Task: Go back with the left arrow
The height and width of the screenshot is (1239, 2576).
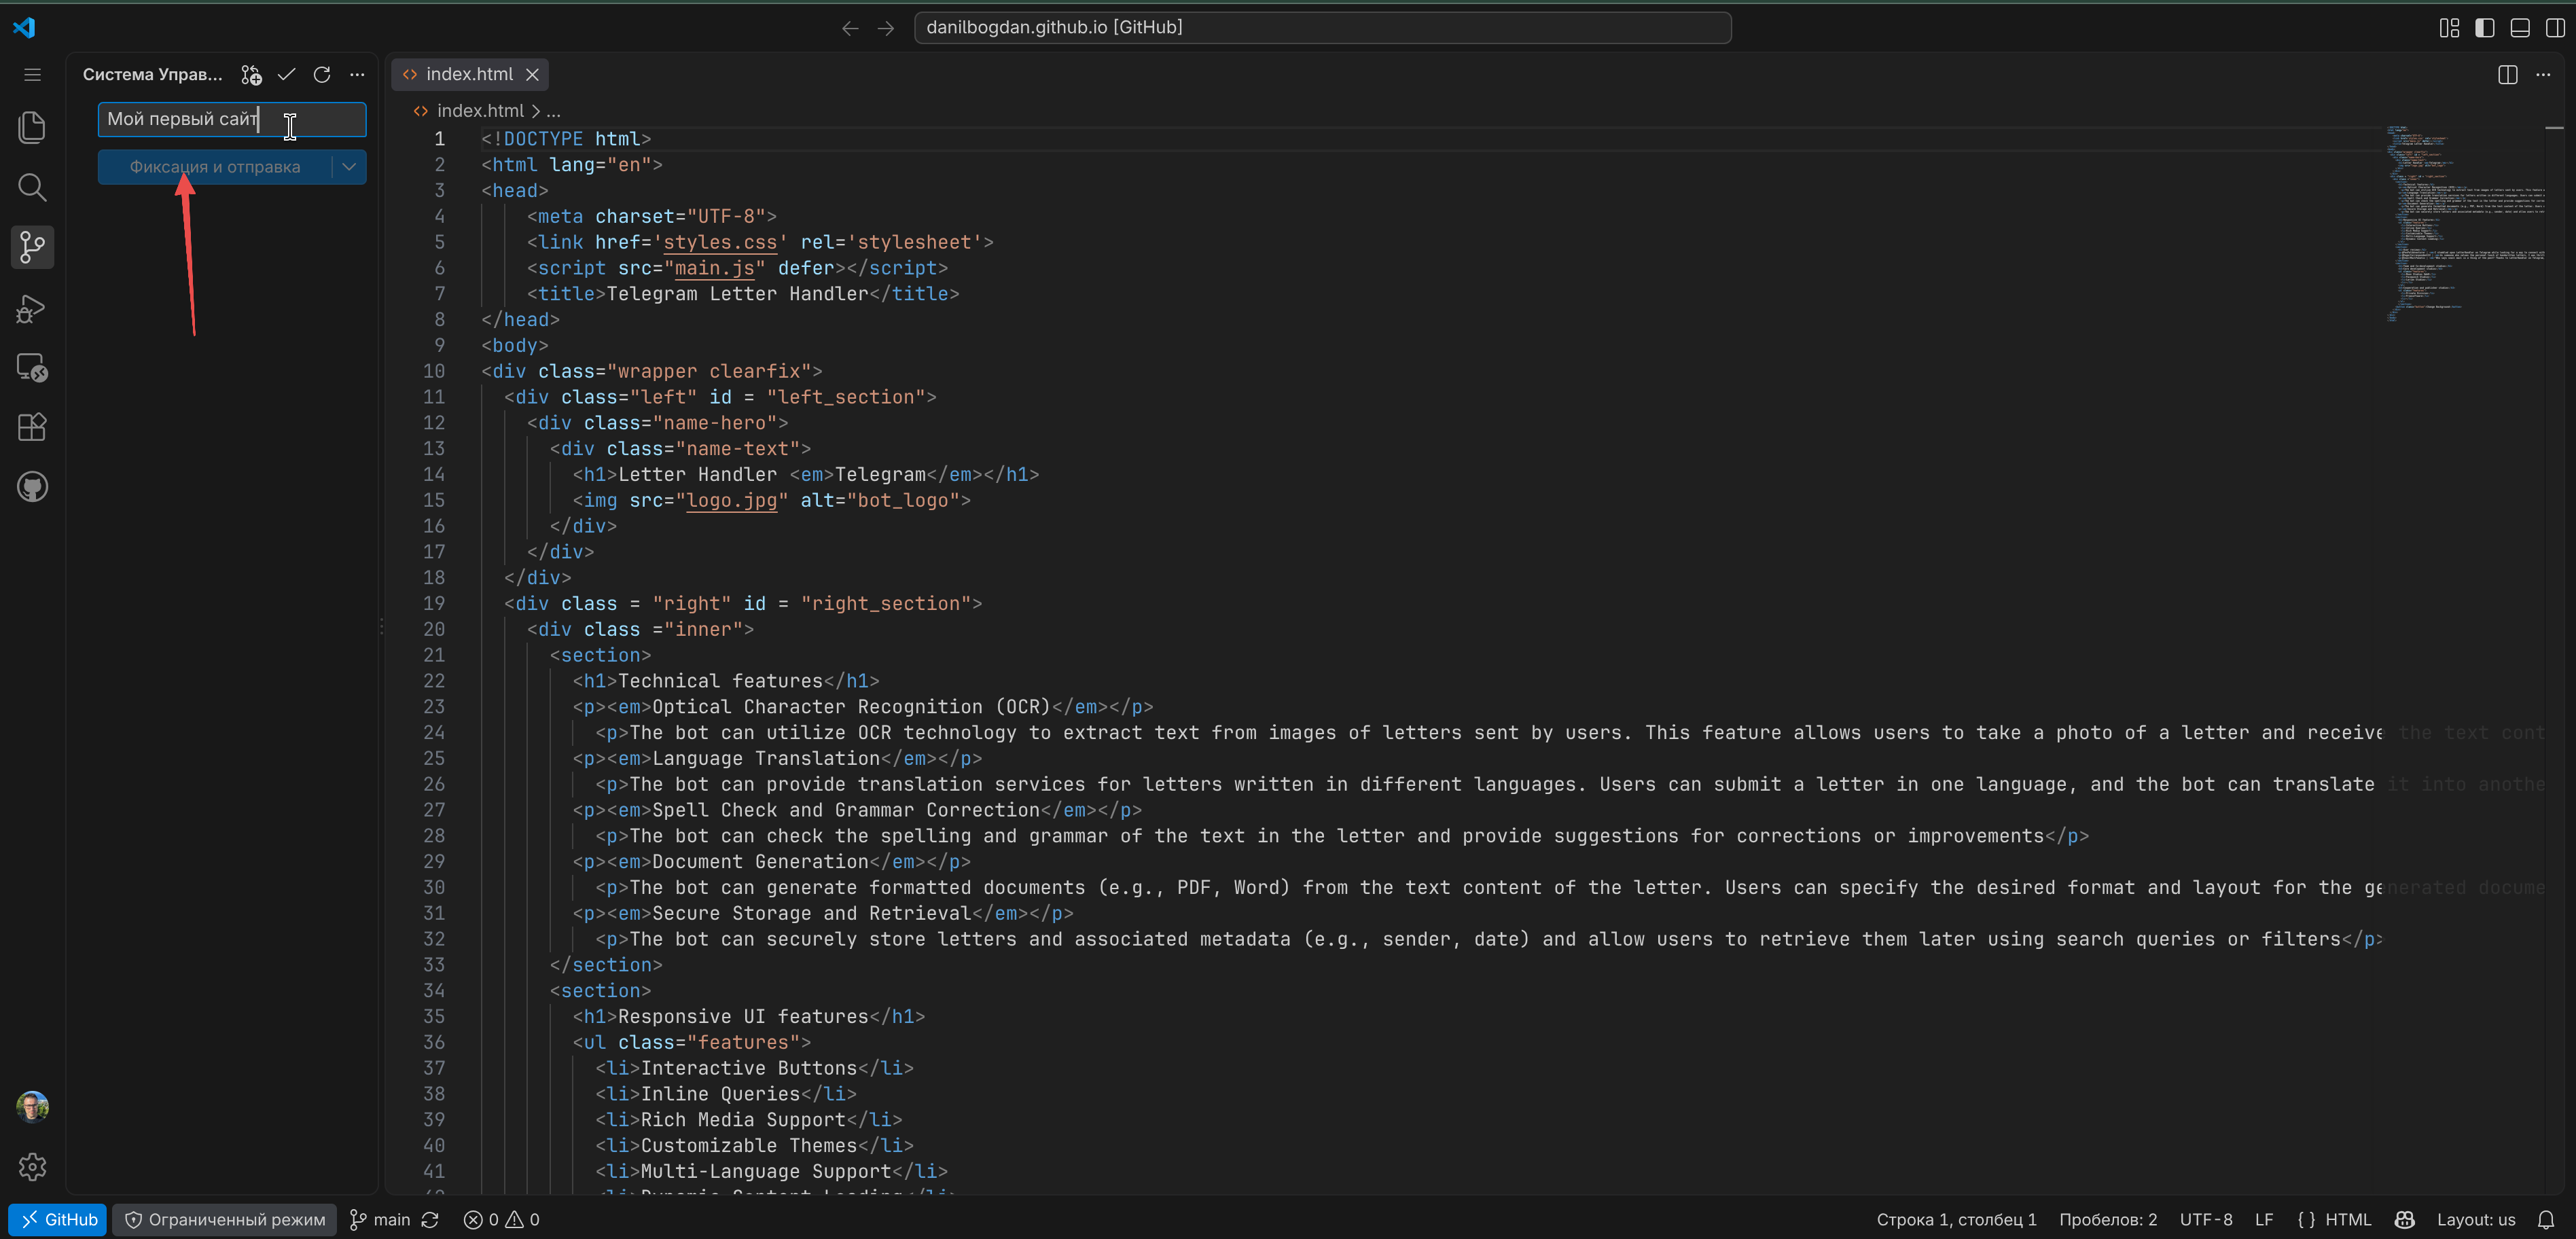Action: click(850, 28)
